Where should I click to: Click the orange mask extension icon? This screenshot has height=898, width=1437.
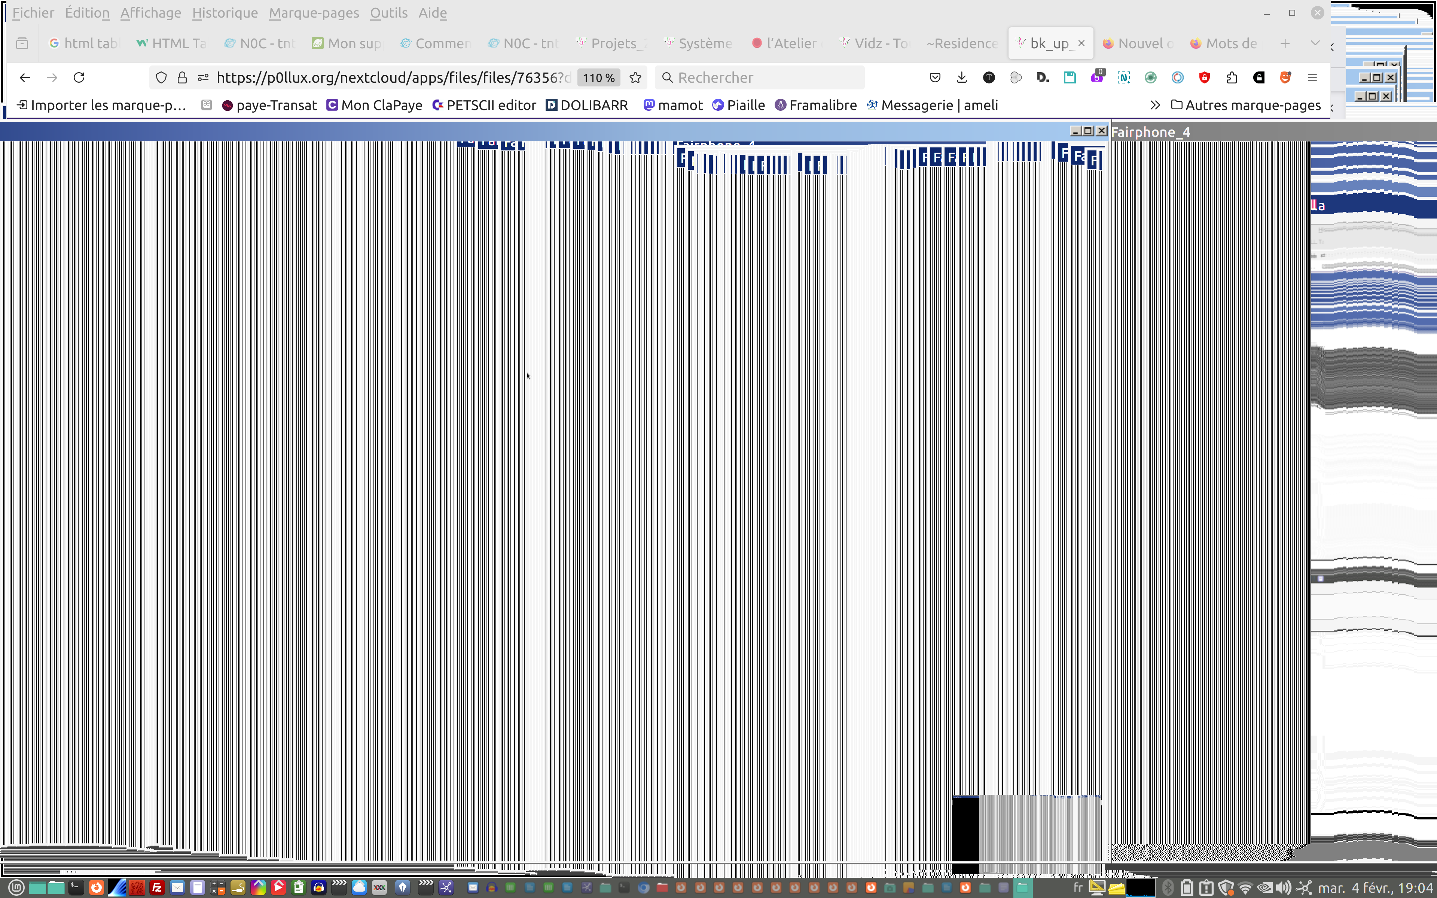click(1285, 78)
